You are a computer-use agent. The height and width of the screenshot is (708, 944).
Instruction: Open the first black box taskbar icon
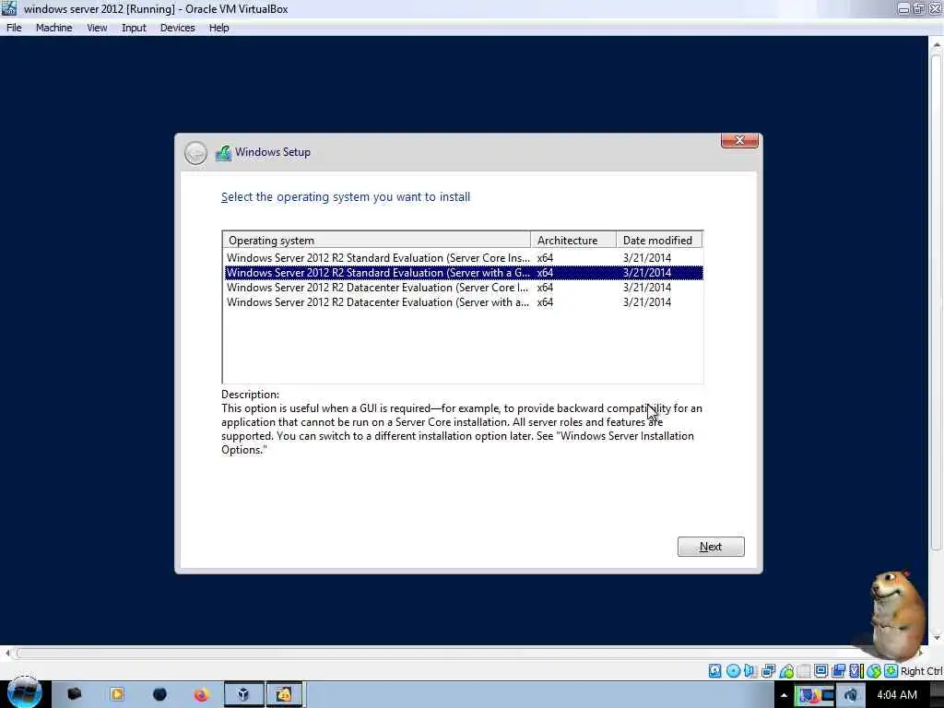click(74, 694)
